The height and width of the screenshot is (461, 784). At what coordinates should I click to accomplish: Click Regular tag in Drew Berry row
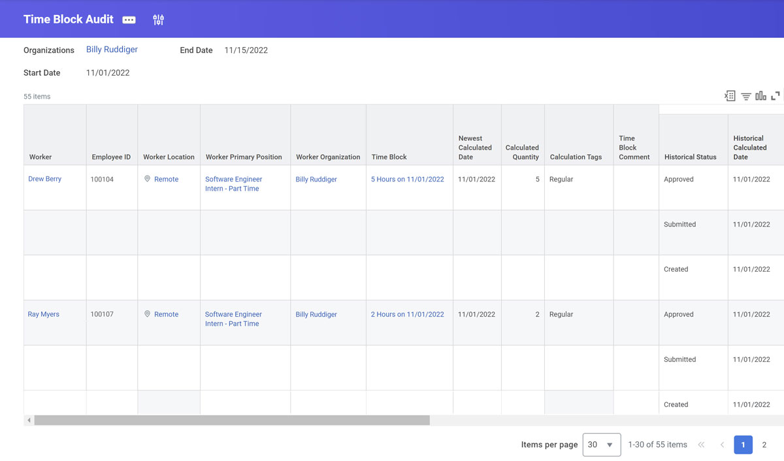(x=561, y=179)
